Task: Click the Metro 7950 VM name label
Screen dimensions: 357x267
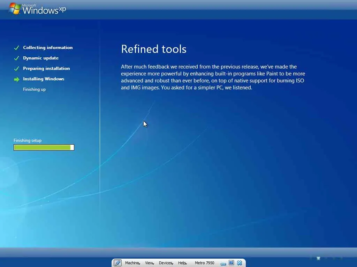Action: coord(204,263)
